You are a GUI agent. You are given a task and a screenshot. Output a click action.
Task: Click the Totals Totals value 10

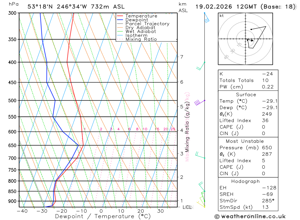pyautogui.click(x=265, y=80)
